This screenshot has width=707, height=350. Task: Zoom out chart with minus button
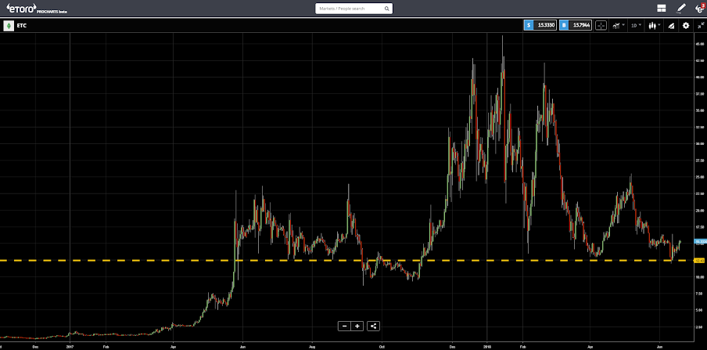(x=344, y=326)
